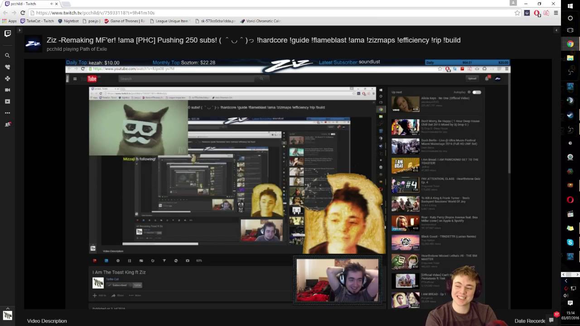Collapse the right chat panel arrow
The height and width of the screenshot is (326, 580).
556,30
